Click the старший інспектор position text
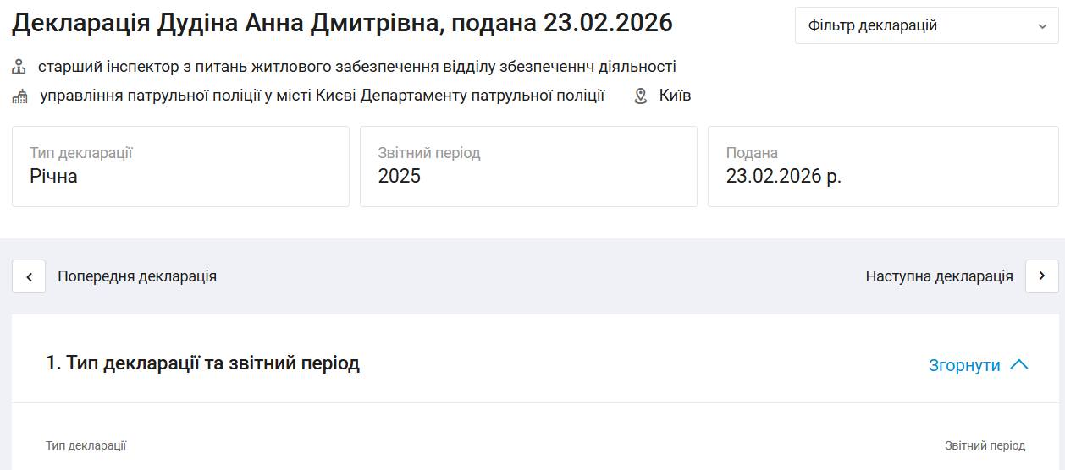Screen dimensions: 1065x470 [x=356, y=67]
